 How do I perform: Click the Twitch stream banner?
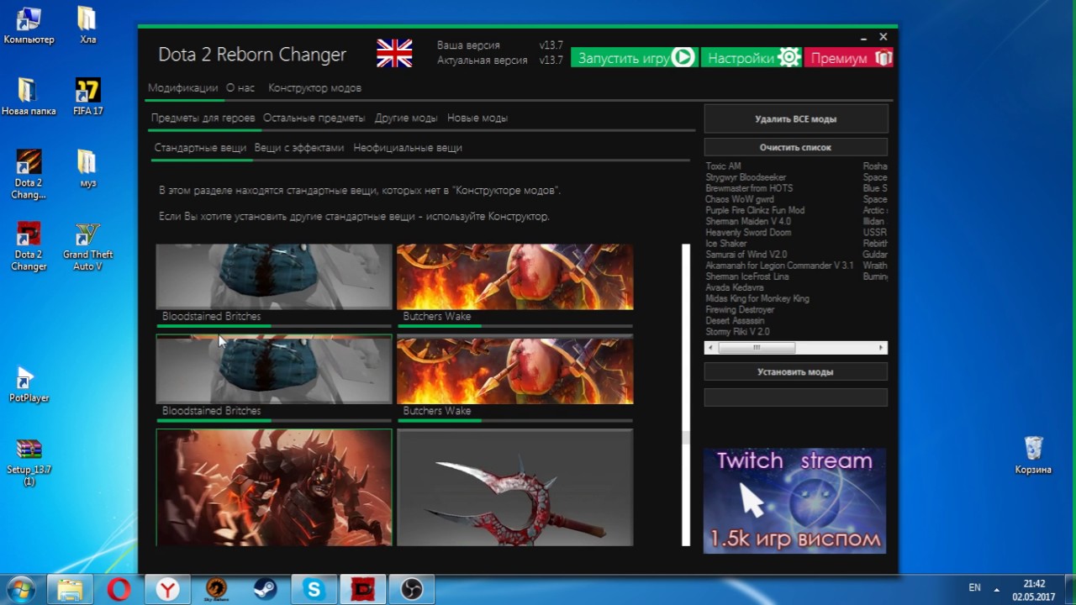tap(794, 501)
